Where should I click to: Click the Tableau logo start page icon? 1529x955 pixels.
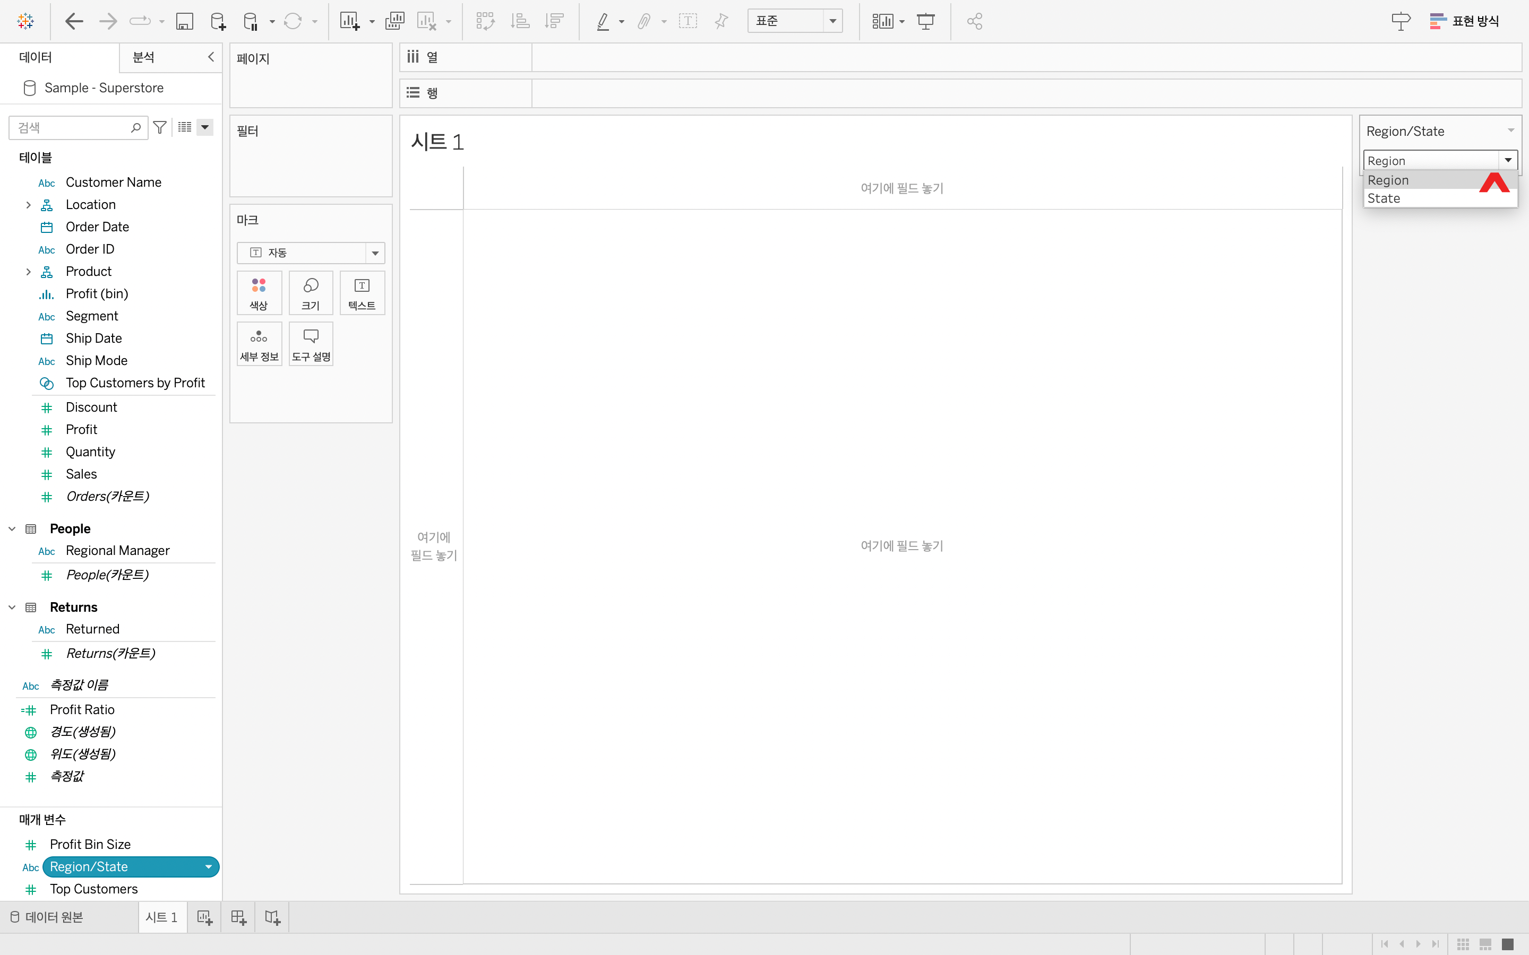[25, 21]
